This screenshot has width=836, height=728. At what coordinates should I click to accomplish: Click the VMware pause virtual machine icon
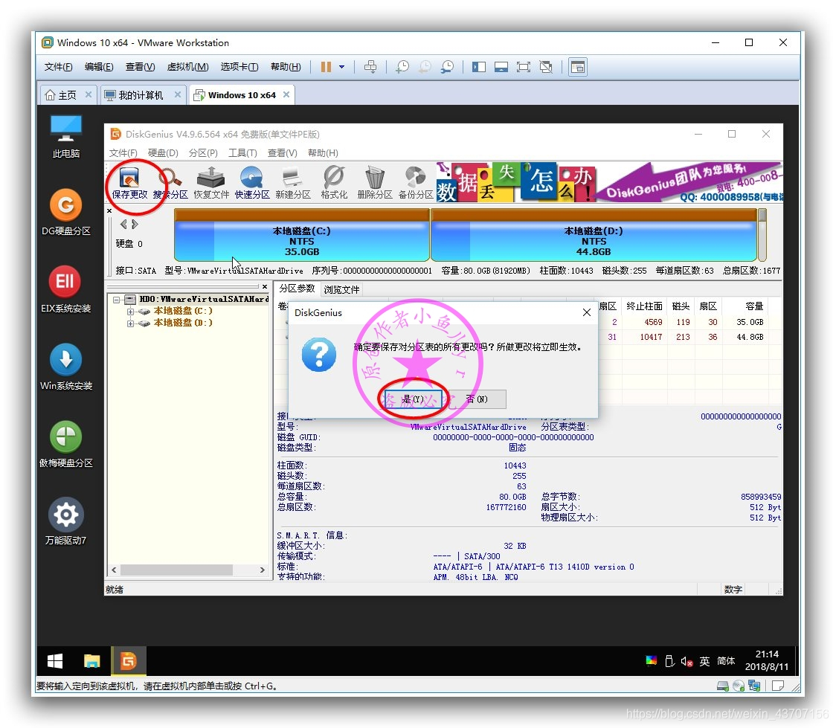(x=326, y=67)
